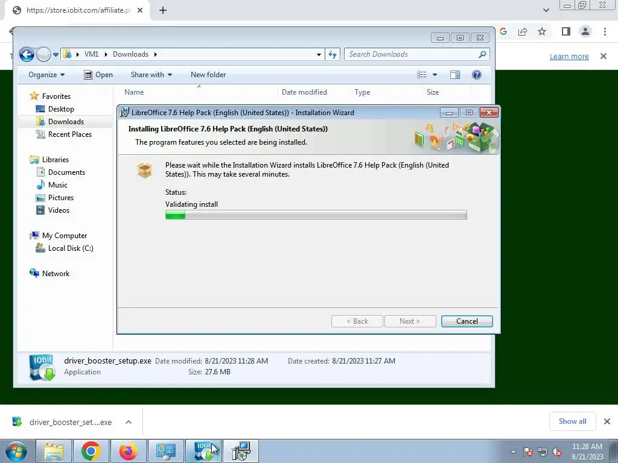Open Chrome three-dot menu

tap(605, 31)
